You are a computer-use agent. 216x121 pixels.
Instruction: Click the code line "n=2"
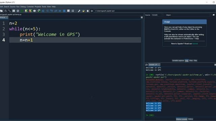[x=13, y=23]
